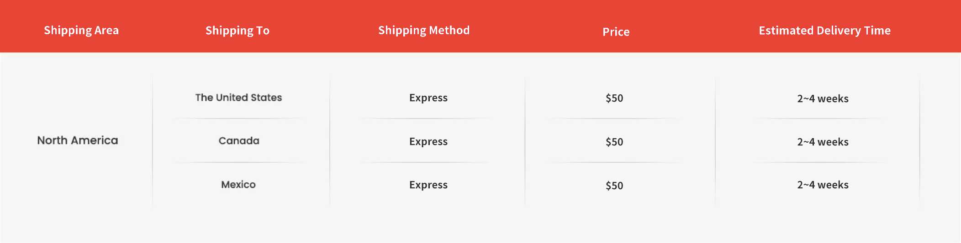Viewport: 961px width, 243px height.
Task: Select the Shipping To header
Action: 238,31
